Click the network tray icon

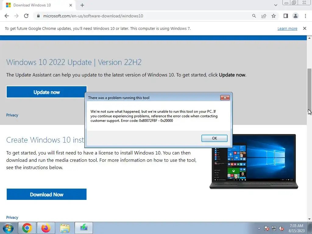tap(274, 228)
